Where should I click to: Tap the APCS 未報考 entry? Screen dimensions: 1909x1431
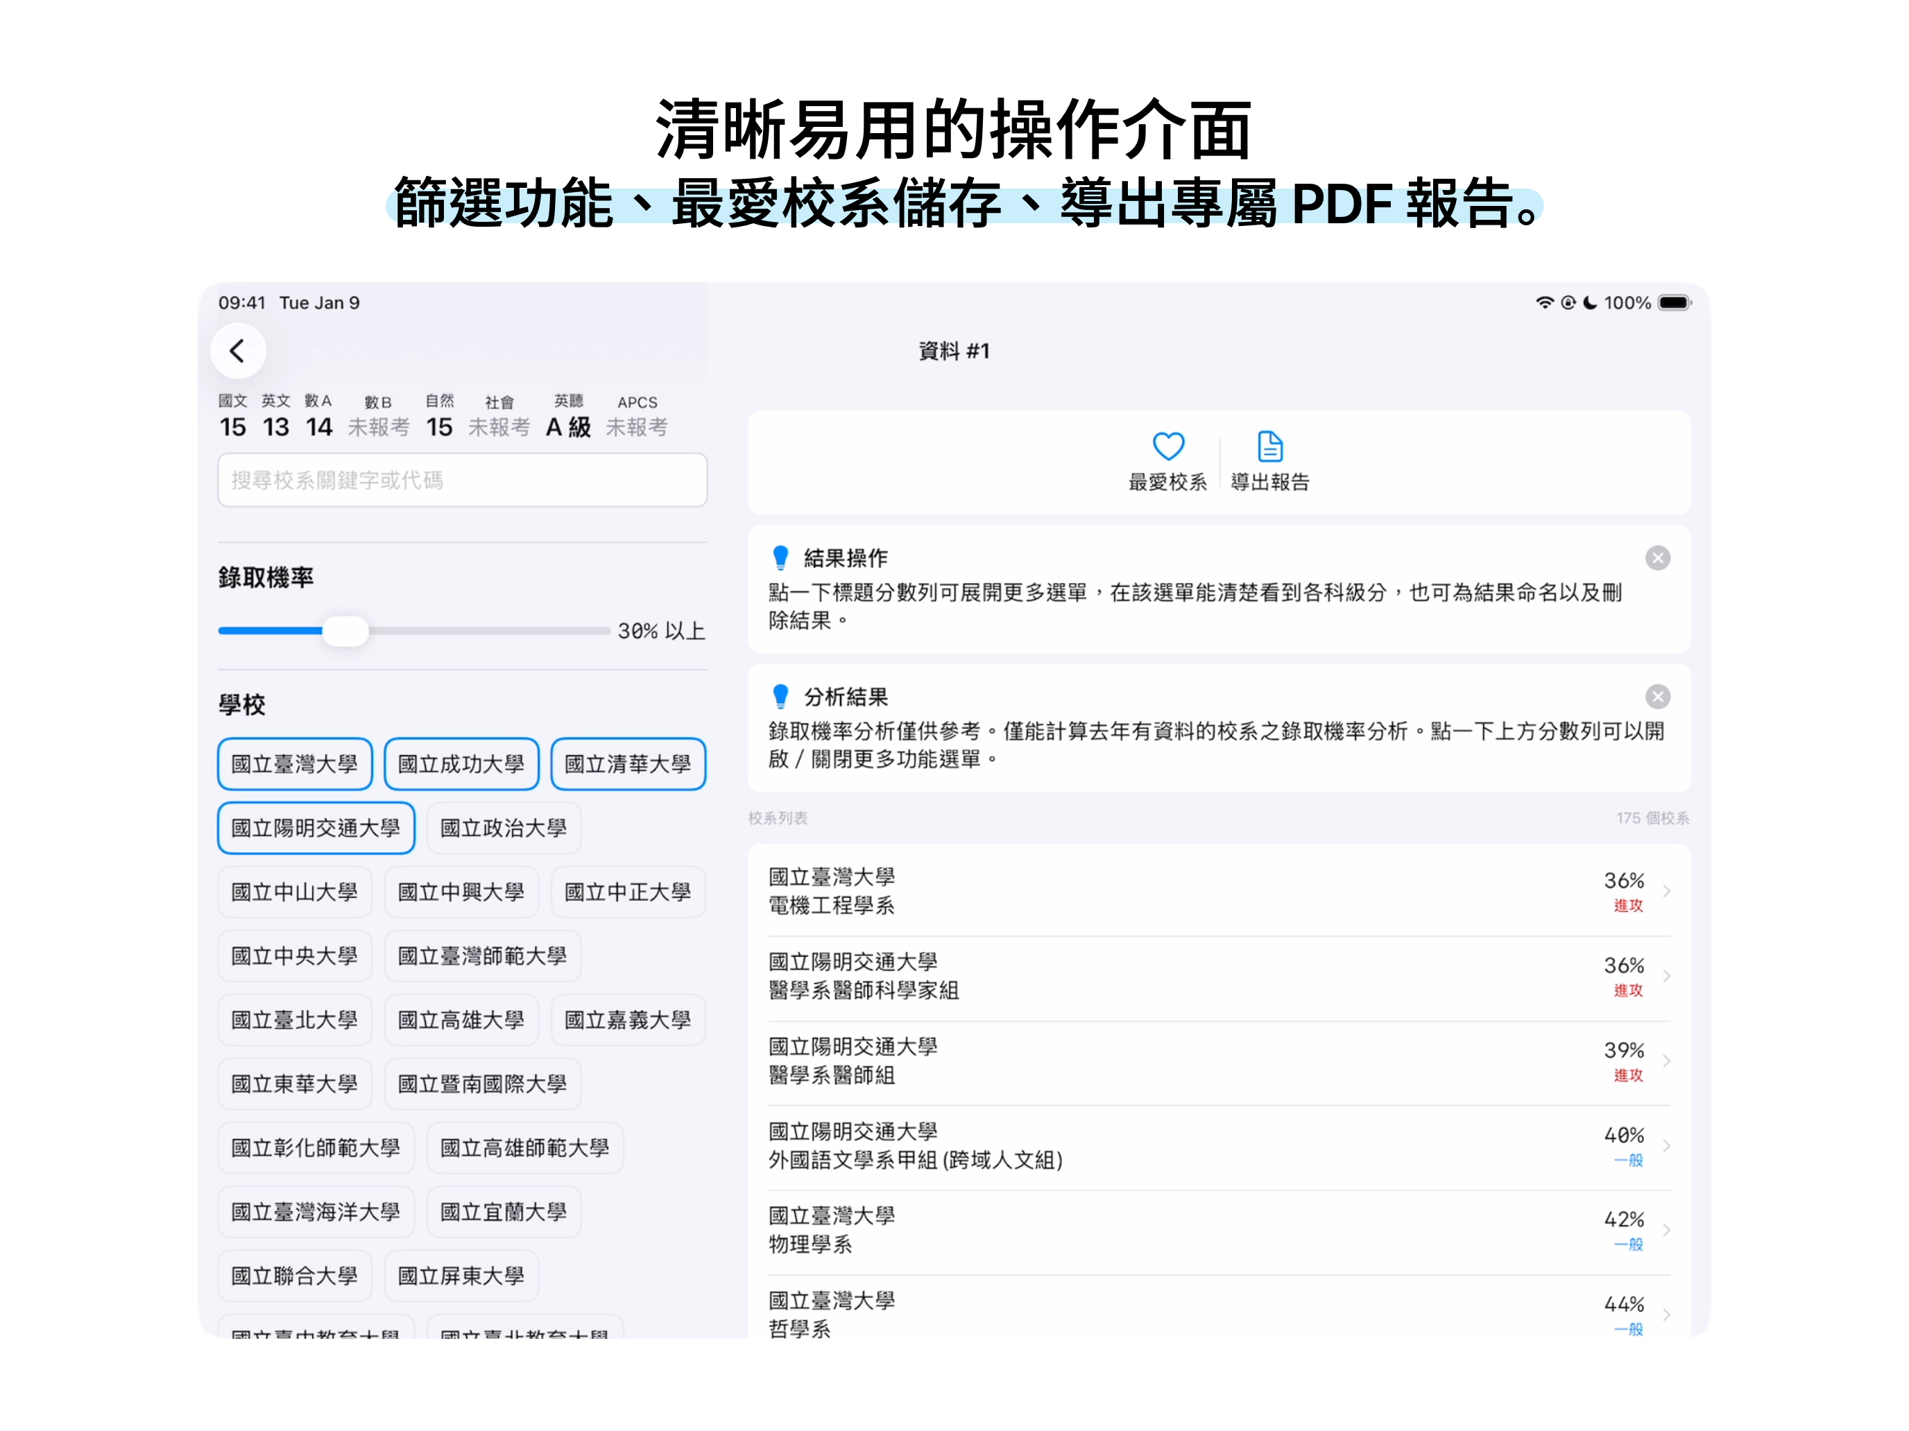[637, 416]
